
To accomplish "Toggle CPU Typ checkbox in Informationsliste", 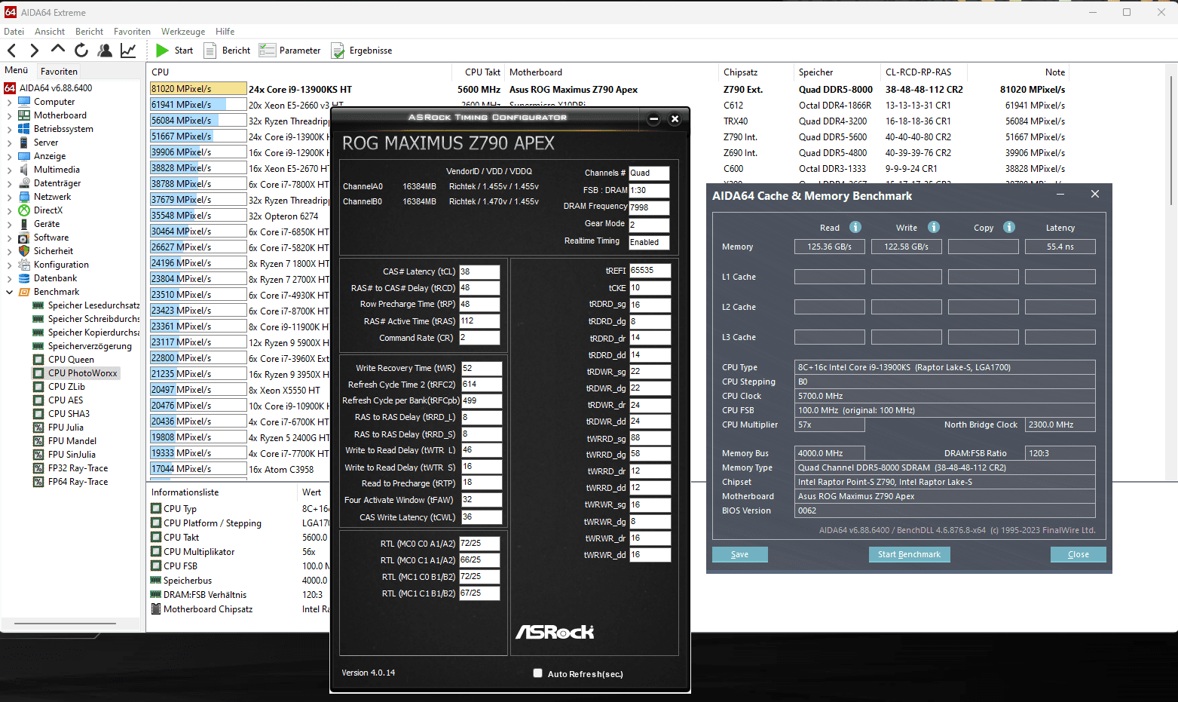I will point(156,509).
